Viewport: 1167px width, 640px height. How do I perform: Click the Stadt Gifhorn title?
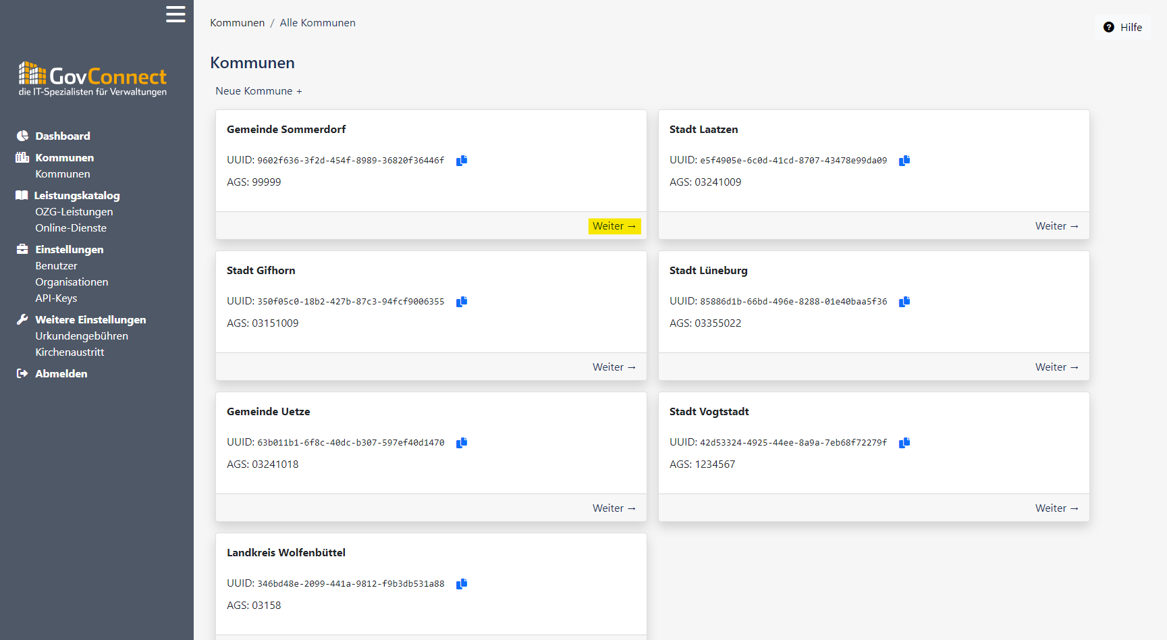click(x=261, y=270)
